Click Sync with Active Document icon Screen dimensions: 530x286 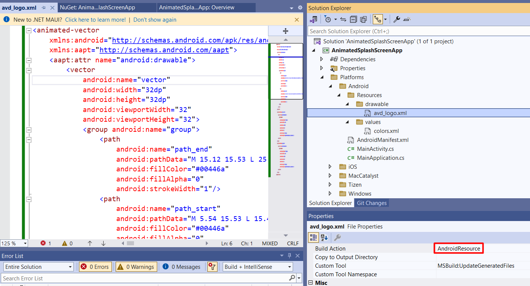pos(343,19)
